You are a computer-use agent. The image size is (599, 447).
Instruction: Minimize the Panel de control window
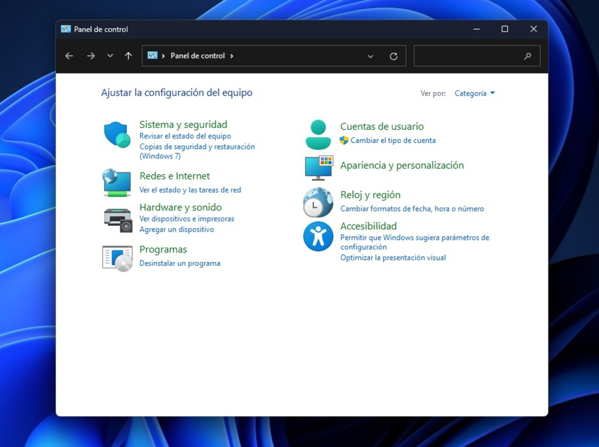tap(477, 29)
